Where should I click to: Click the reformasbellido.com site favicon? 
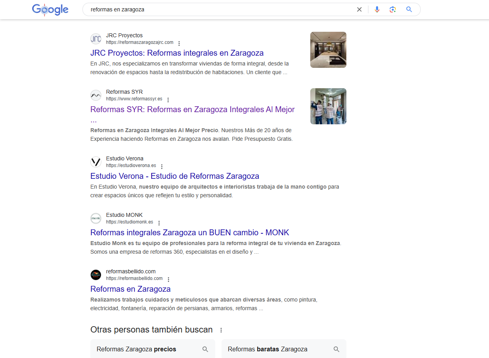95,275
